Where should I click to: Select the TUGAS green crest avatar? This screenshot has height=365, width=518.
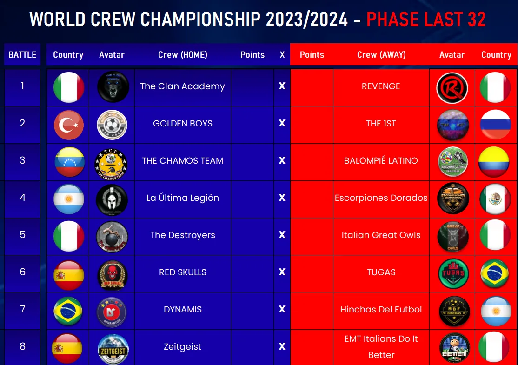click(453, 273)
